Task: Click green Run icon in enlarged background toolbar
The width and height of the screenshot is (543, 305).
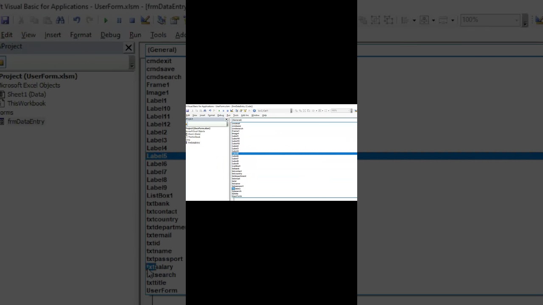Action: 106,20
